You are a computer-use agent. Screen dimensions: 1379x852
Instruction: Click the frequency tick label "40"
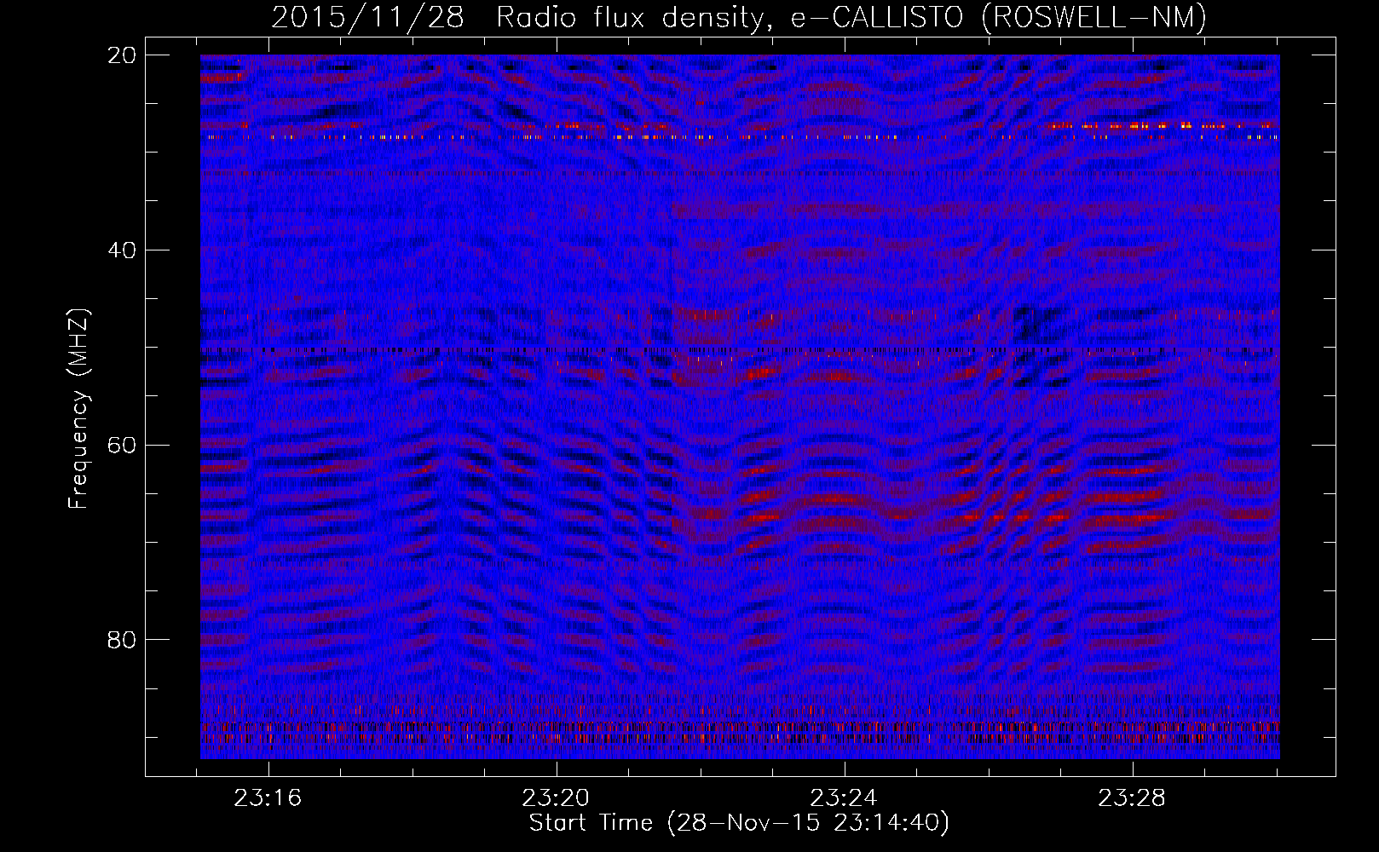tap(122, 250)
